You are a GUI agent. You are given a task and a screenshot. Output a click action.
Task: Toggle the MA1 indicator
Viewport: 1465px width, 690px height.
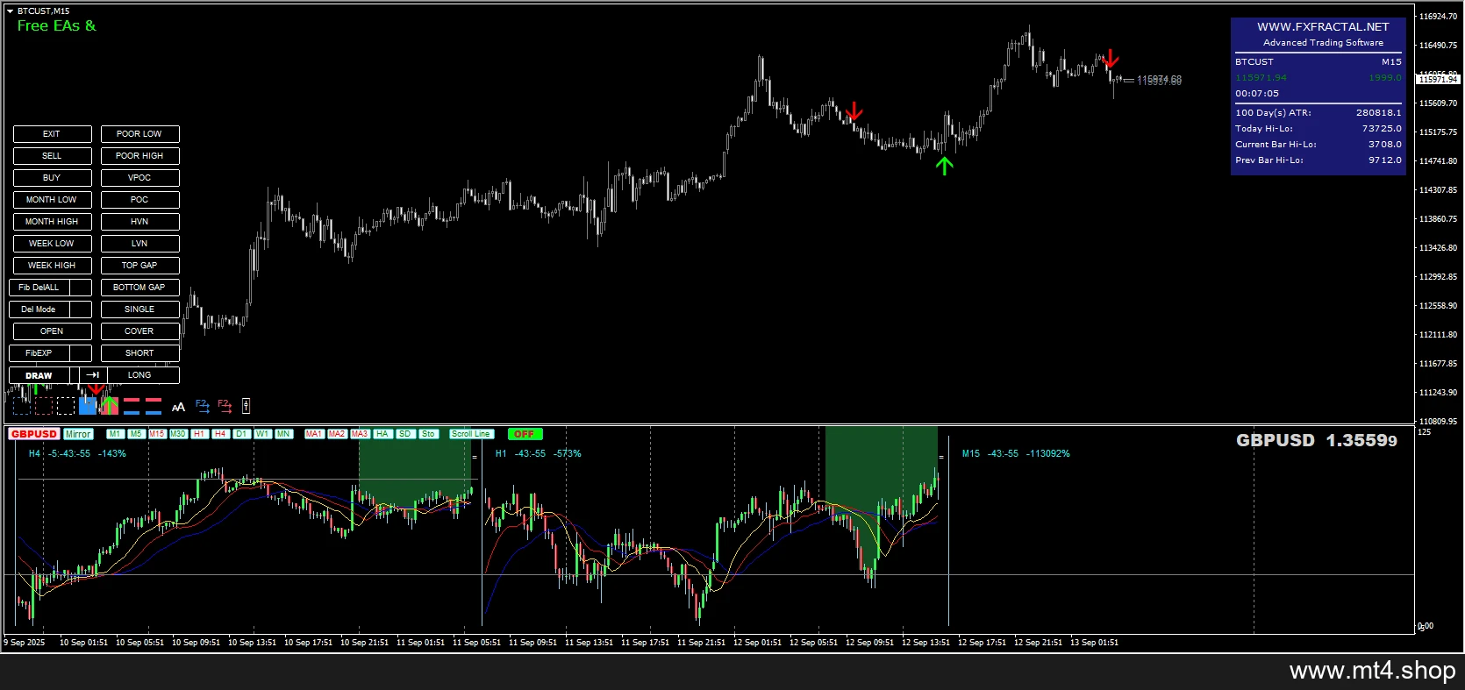click(x=314, y=434)
